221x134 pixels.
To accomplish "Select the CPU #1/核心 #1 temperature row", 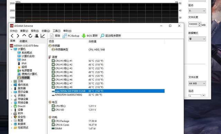I will [108, 61].
